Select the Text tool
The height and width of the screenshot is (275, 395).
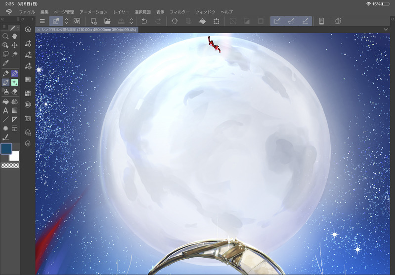pos(5,110)
